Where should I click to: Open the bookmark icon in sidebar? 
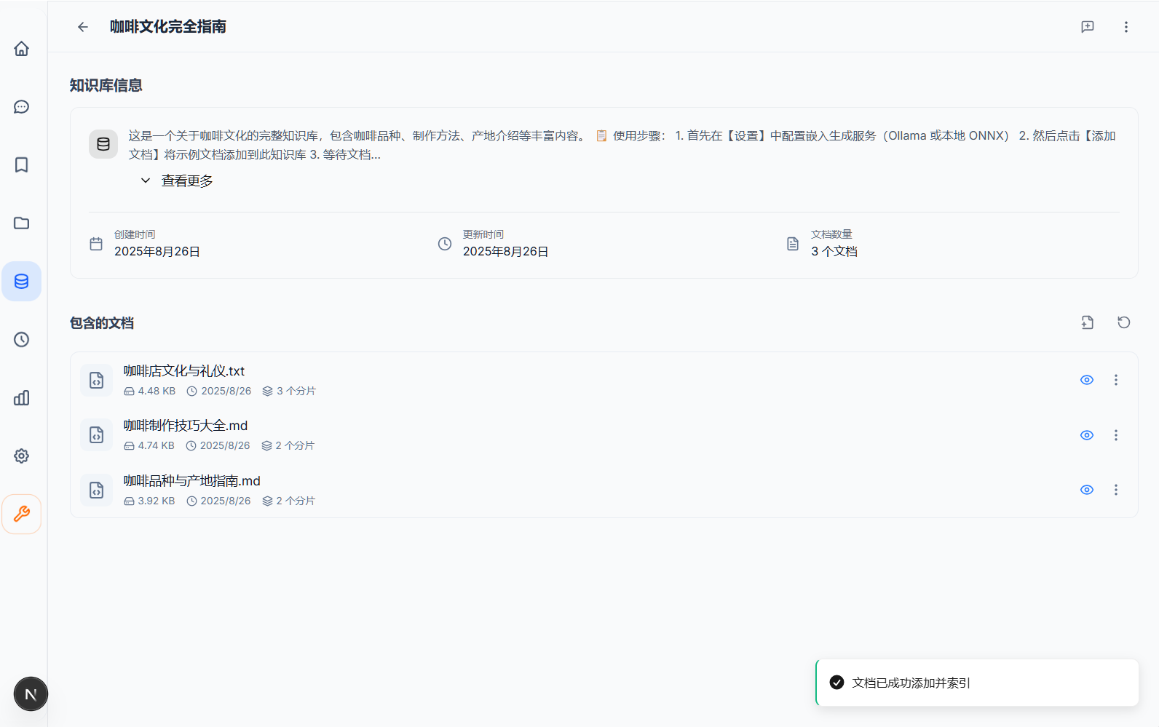22,165
